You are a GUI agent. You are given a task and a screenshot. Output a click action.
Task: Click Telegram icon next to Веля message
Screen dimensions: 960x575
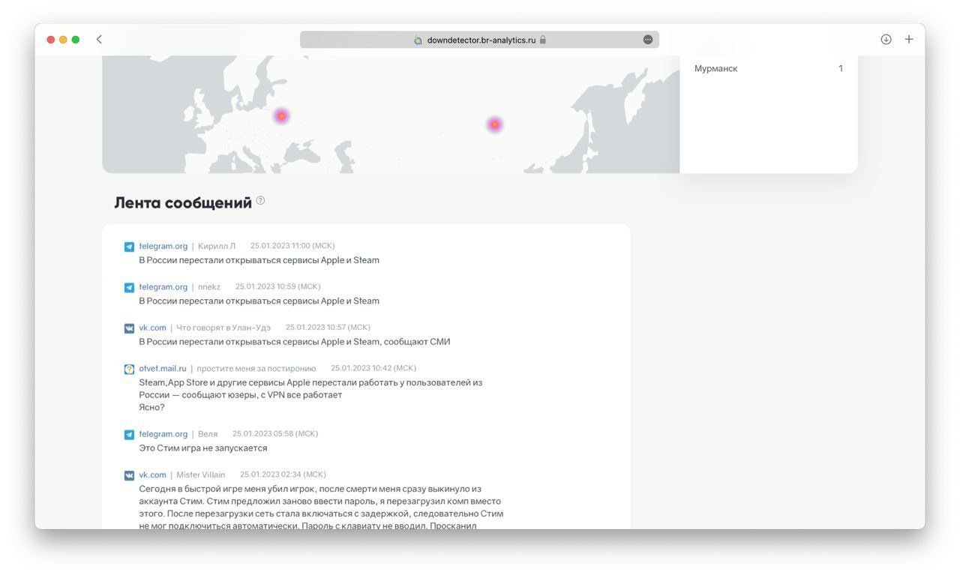click(x=129, y=435)
